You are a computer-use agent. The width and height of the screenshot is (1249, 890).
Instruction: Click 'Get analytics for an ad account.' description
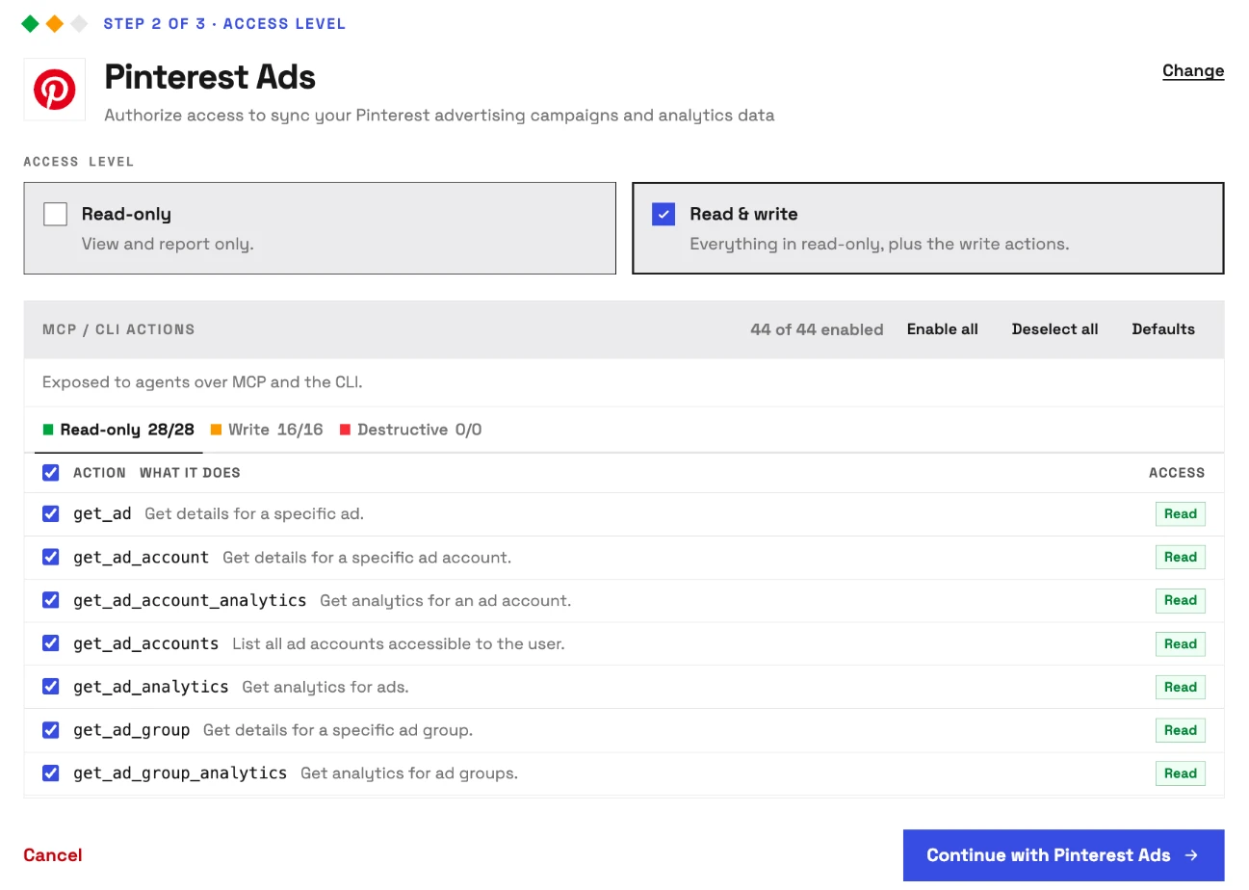pos(446,600)
